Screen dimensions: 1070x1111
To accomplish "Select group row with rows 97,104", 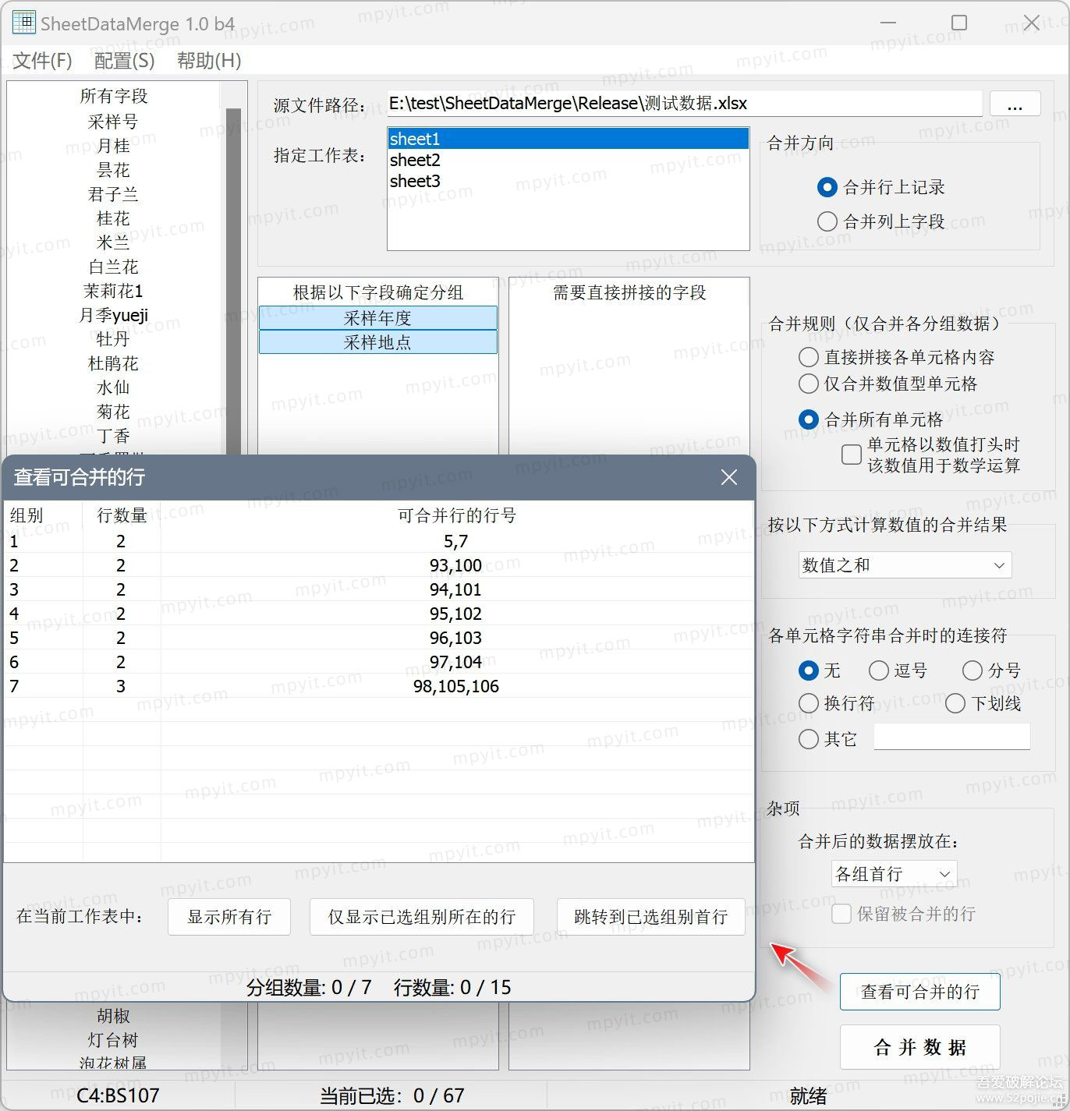I will coord(379,662).
